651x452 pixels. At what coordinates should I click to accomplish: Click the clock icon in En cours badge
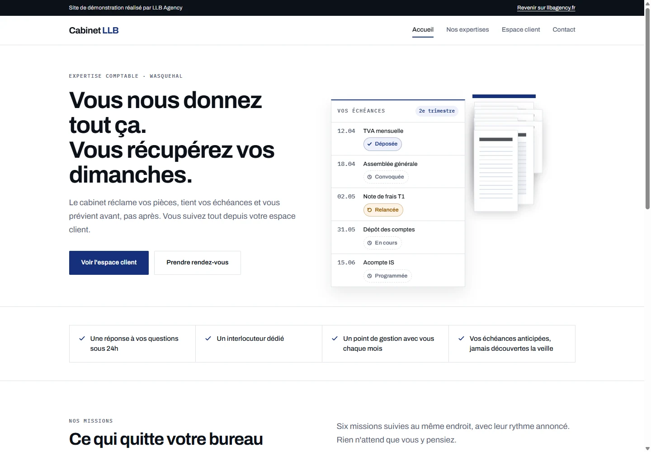point(369,243)
